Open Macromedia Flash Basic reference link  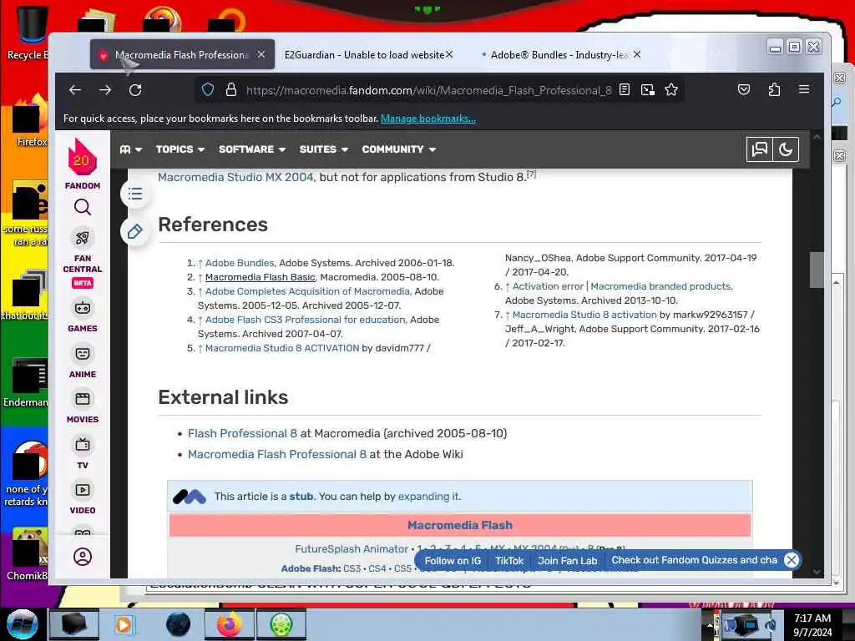(261, 277)
